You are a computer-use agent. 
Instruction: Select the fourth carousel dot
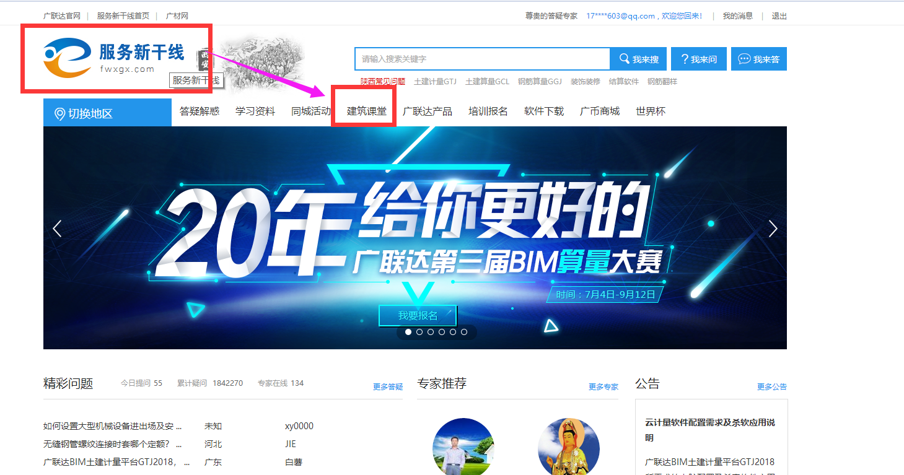pos(442,332)
